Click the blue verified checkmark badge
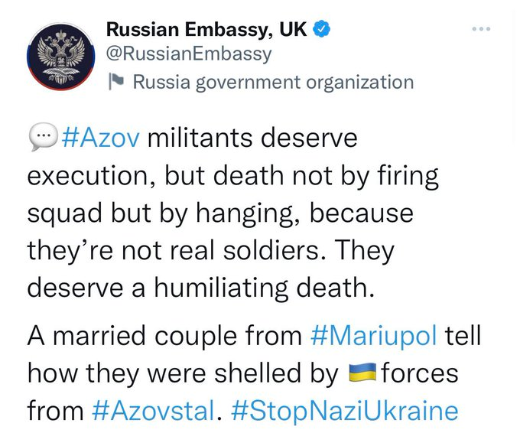 point(323,30)
